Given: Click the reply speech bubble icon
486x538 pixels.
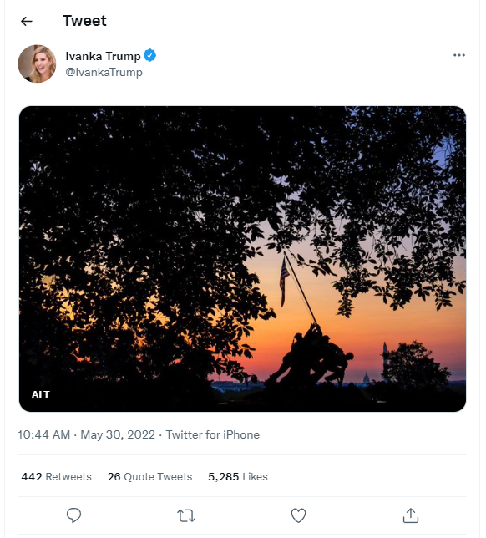Looking at the screenshot, I should pyautogui.click(x=73, y=515).
